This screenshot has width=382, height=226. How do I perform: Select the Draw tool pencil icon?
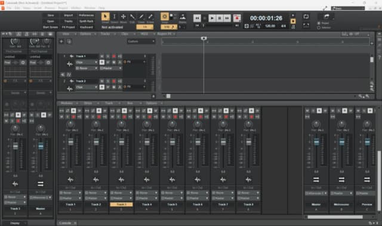141,17
